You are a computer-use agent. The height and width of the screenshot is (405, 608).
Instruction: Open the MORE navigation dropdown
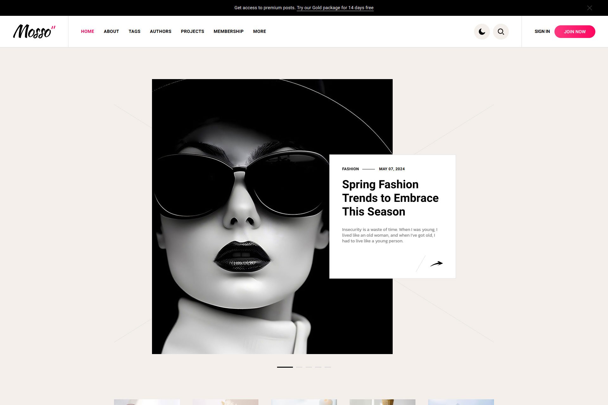[x=259, y=31]
